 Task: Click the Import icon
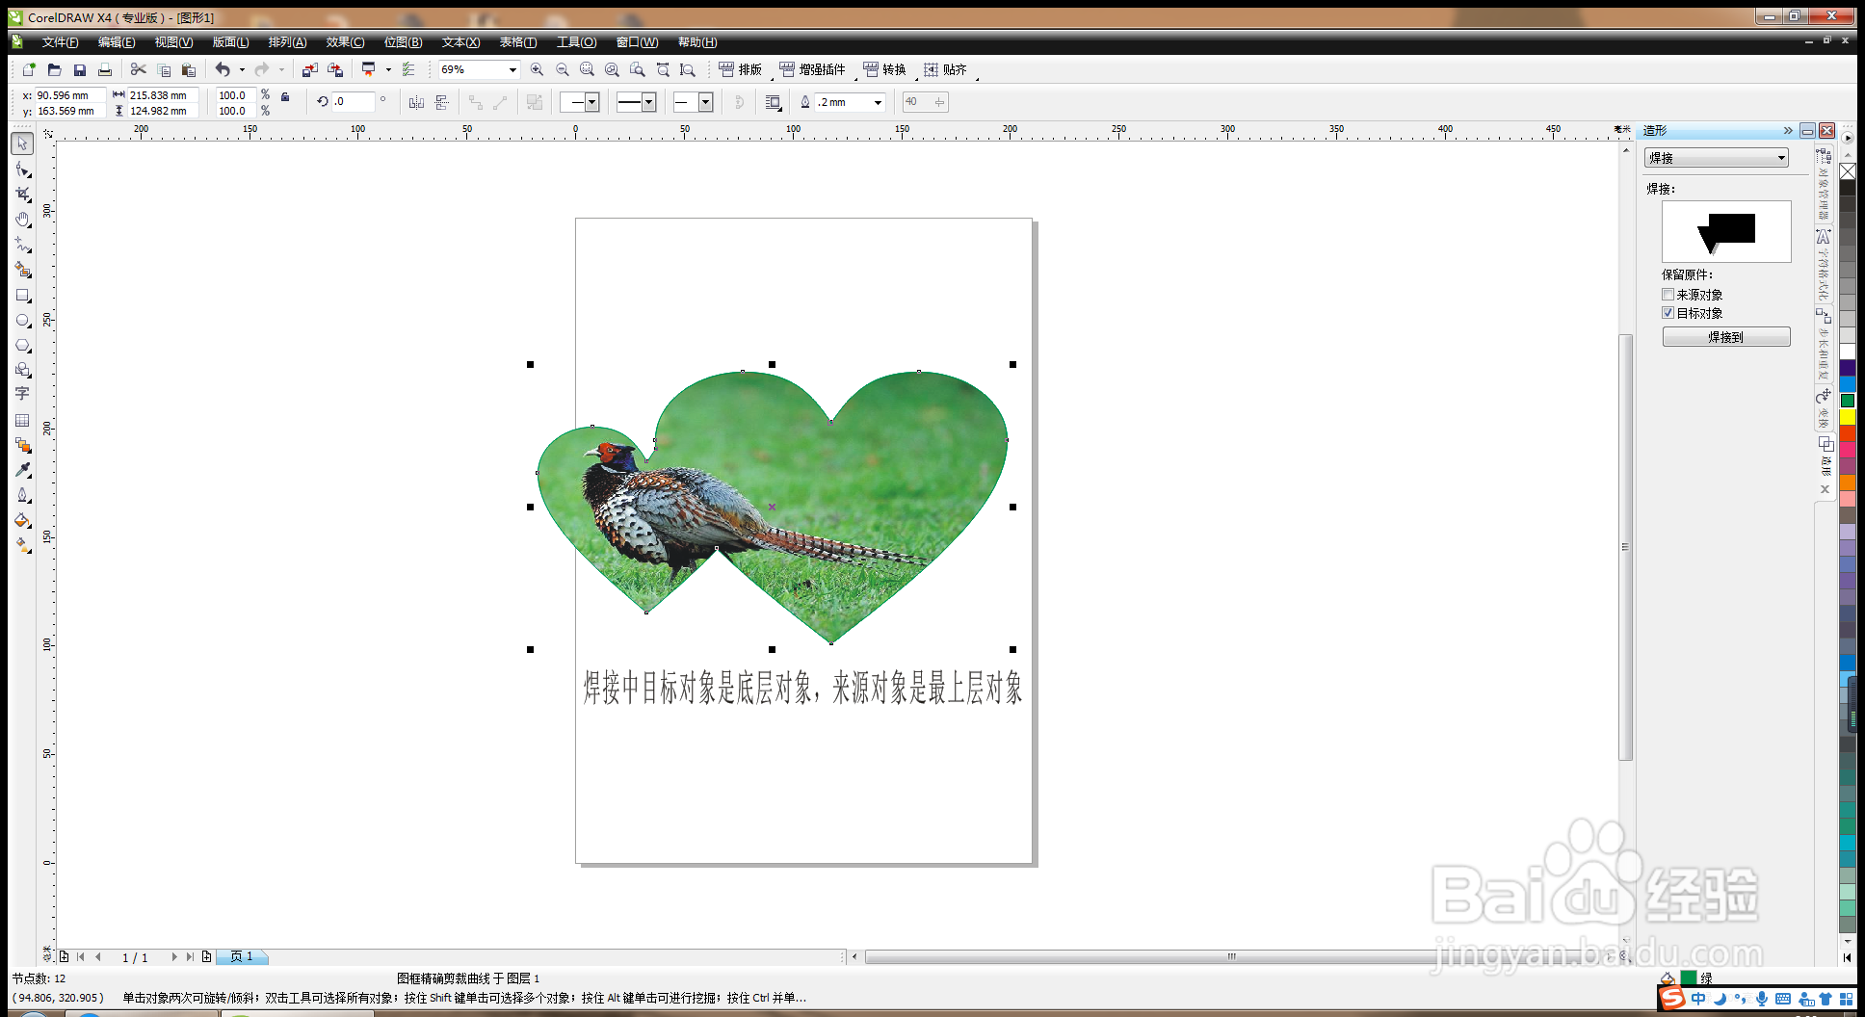pyautogui.click(x=309, y=69)
